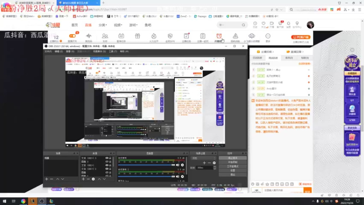Open the audio waveform tool in Douyu toolbar
This screenshot has width=364, height=205.
tap(89, 36)
